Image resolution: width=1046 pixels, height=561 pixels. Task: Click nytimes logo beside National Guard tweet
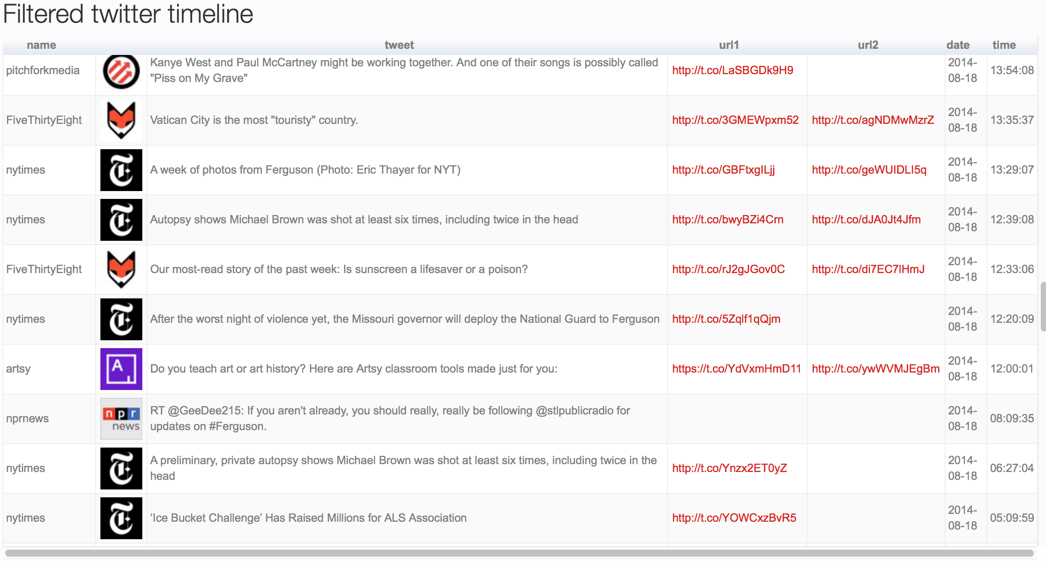121,319
